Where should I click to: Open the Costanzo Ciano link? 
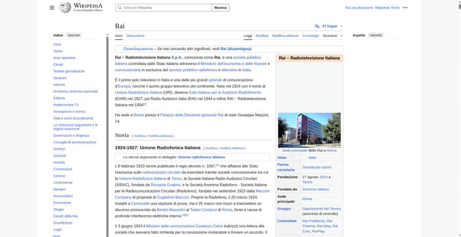point(209,227)
